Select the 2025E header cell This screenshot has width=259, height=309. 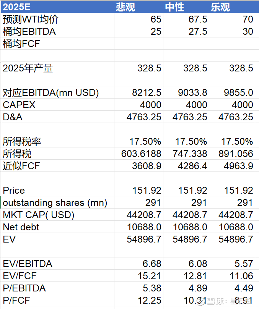pos(57,7)
